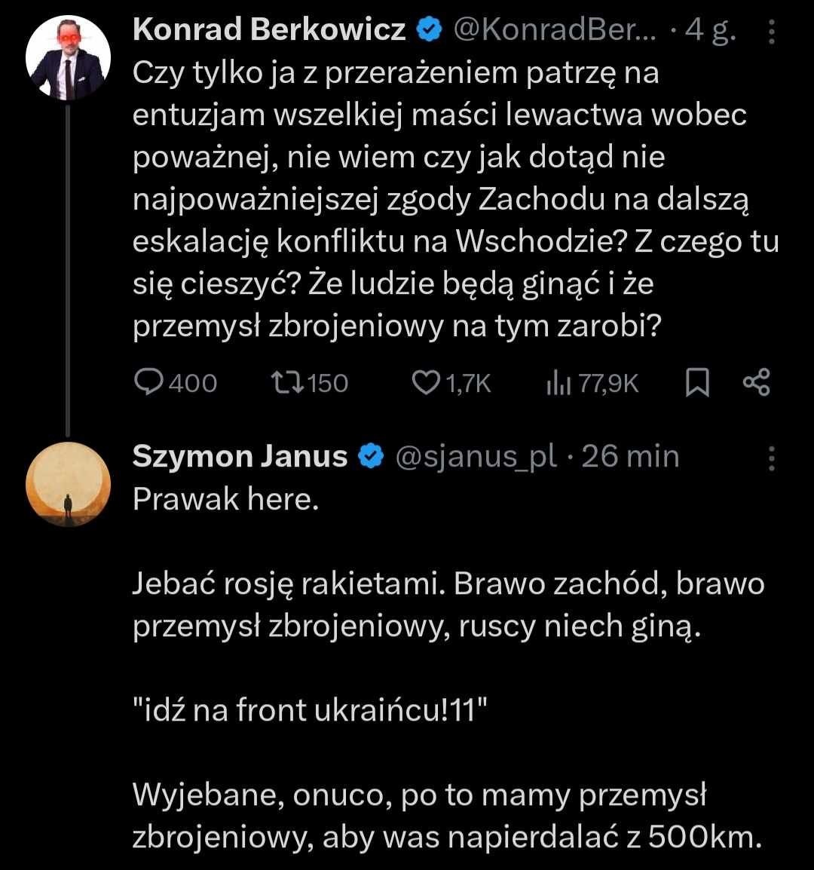Click the verified badge beside Konrad Berkowicz
This screenshot has width=814, height=870.
coord(430,31)
